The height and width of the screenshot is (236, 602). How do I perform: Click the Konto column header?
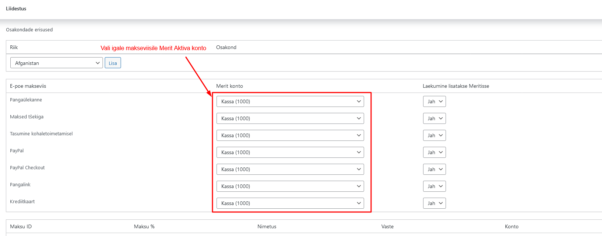tap(512, 226)
